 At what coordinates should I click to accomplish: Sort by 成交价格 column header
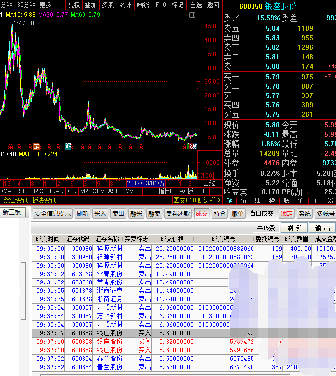(172, 239)
